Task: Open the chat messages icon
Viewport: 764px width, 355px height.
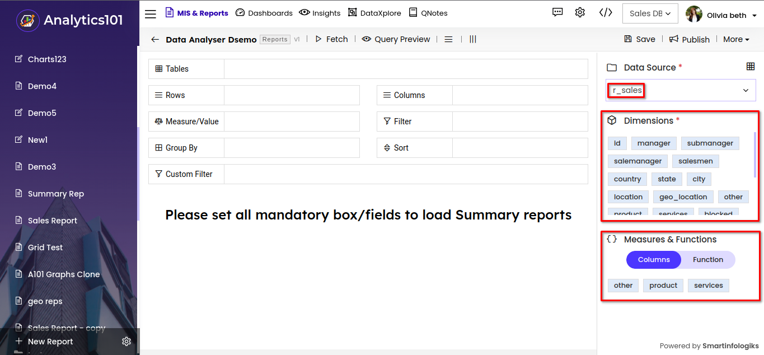Action: coord(557,12)
